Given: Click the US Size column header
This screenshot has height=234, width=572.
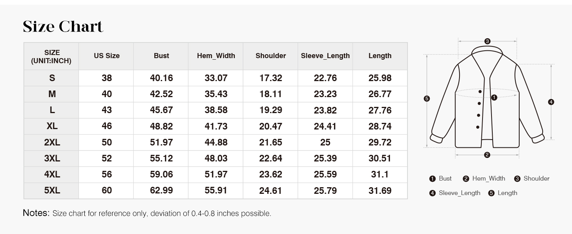Looking at the screenshot, I should coord(107,56).
